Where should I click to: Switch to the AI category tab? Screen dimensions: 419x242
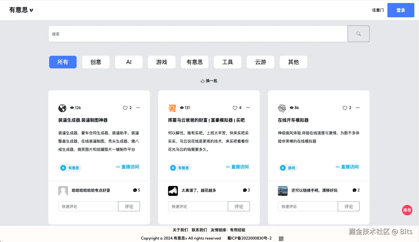click(129, 62)
